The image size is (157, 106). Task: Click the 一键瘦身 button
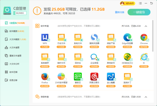coord(139,12)
